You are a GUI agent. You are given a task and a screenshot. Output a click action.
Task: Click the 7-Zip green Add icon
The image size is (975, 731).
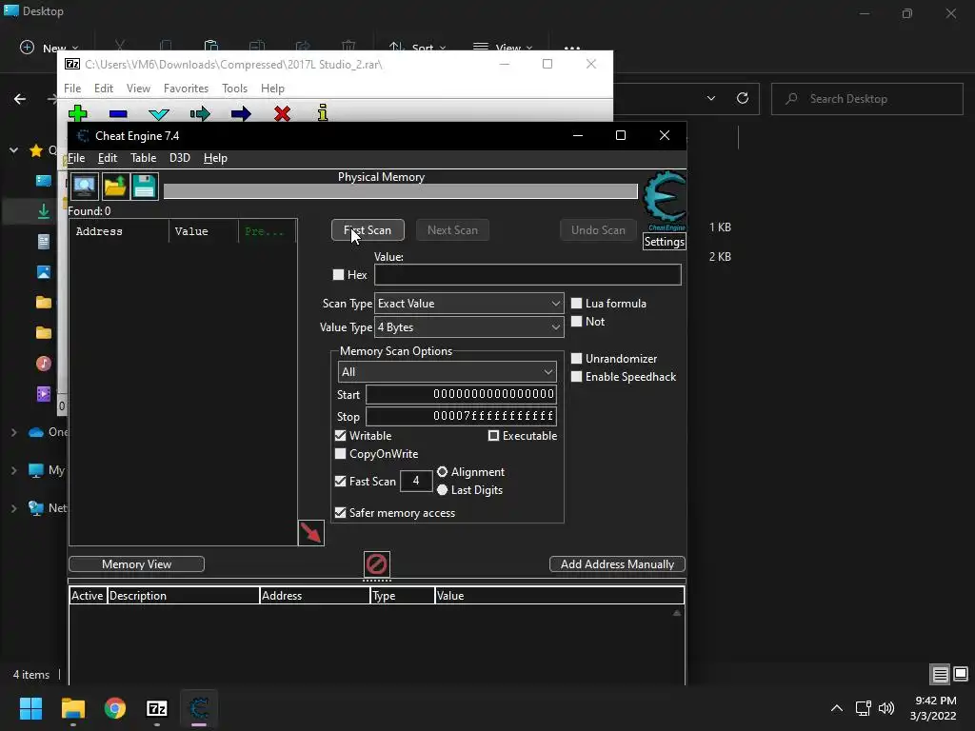click(x=78, y=113)
